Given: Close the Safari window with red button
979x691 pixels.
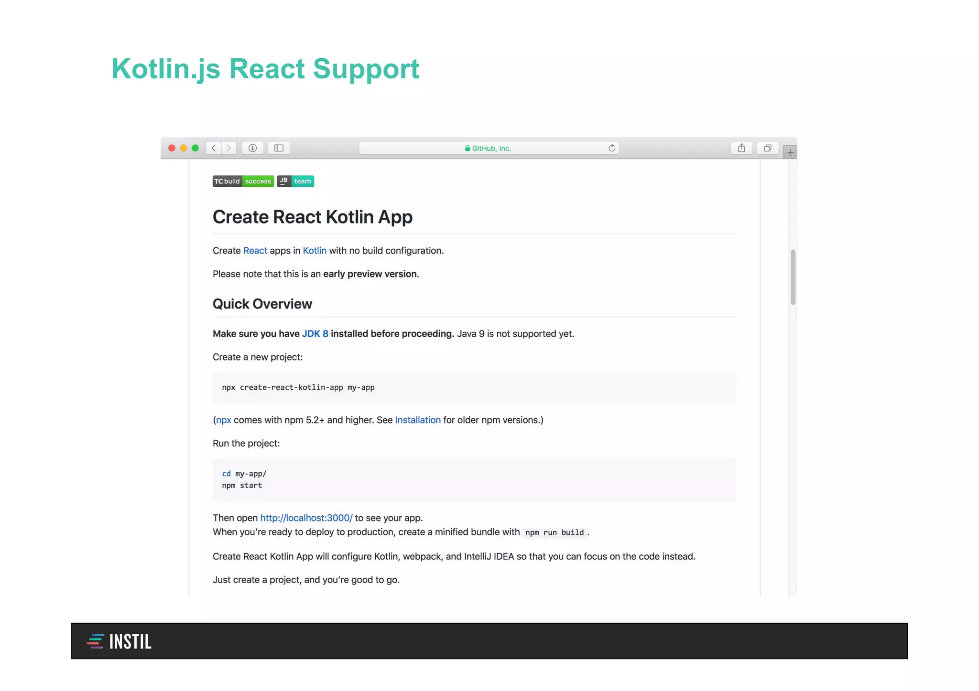Looking at the screenshot, I should 172,148.
